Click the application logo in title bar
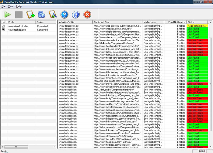The image size is (213, 153). click(x=2, y=2)
